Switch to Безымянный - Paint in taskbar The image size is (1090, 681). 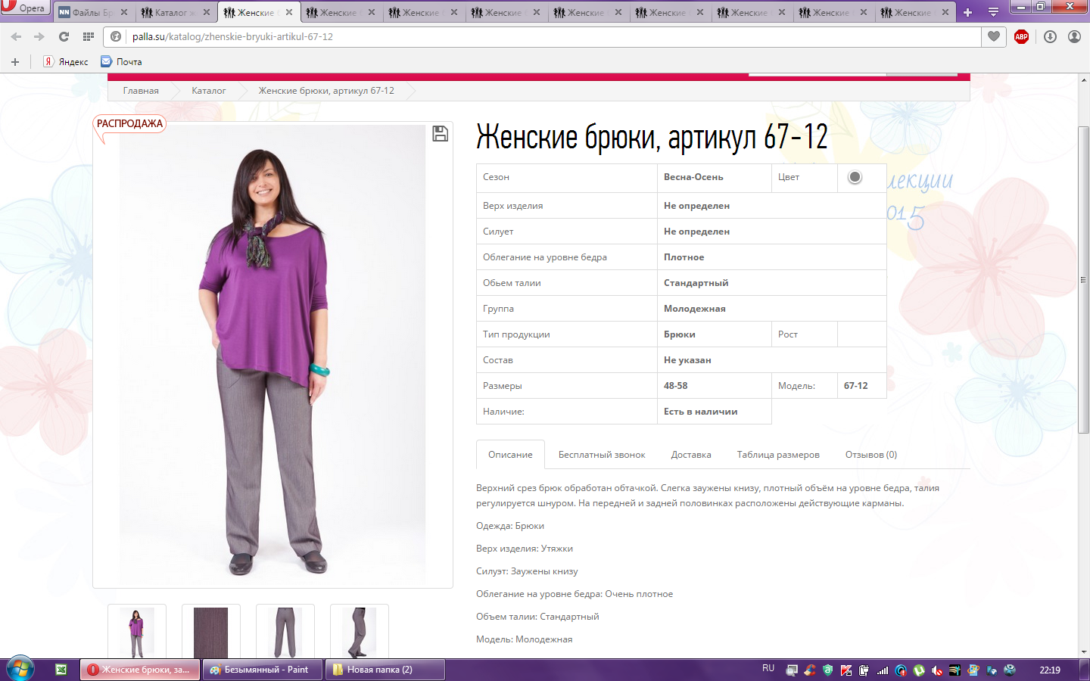coord(262,670)
